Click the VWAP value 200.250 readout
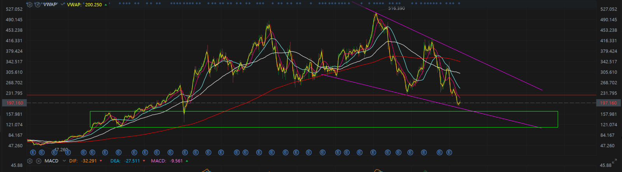622x172 pixels. (x=93, y=5)
